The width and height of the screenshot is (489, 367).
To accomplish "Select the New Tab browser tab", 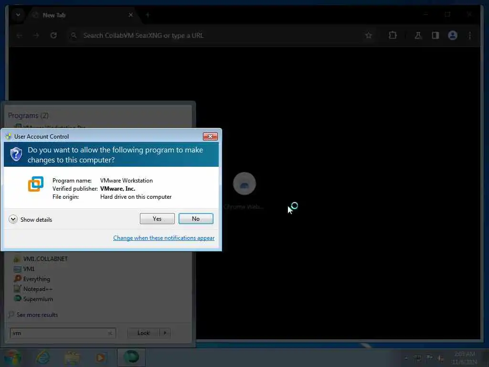I will pyautogui.click(x=83, y=15).
